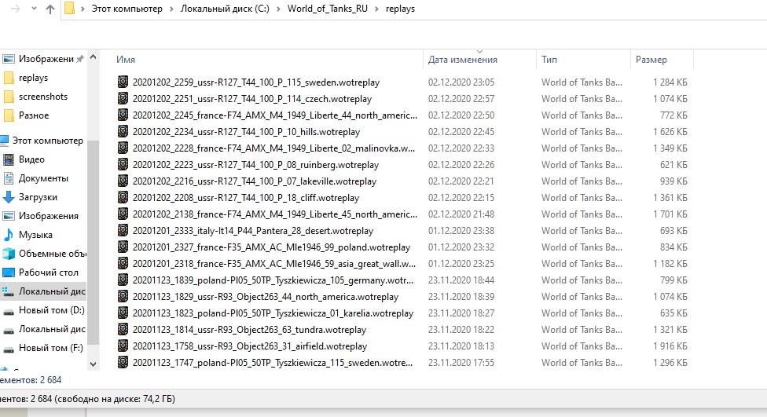Click the Up arrow navigation button
Image resolution: width=767 pixels, height=417 pixels.
point(50,9)
